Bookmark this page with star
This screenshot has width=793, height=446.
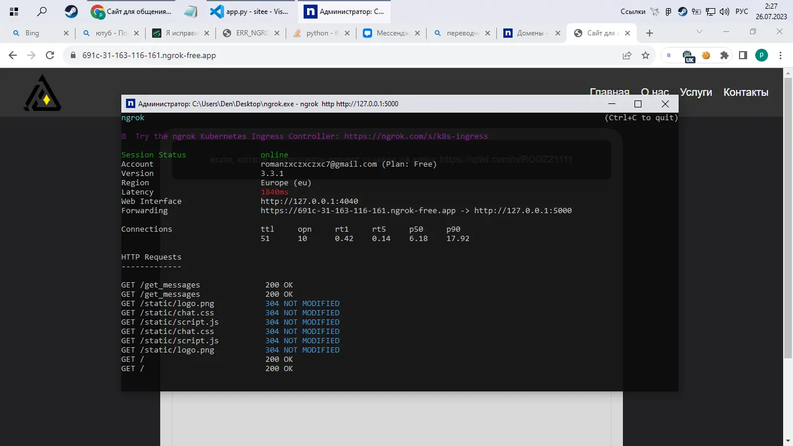click(x=646, y=56)
